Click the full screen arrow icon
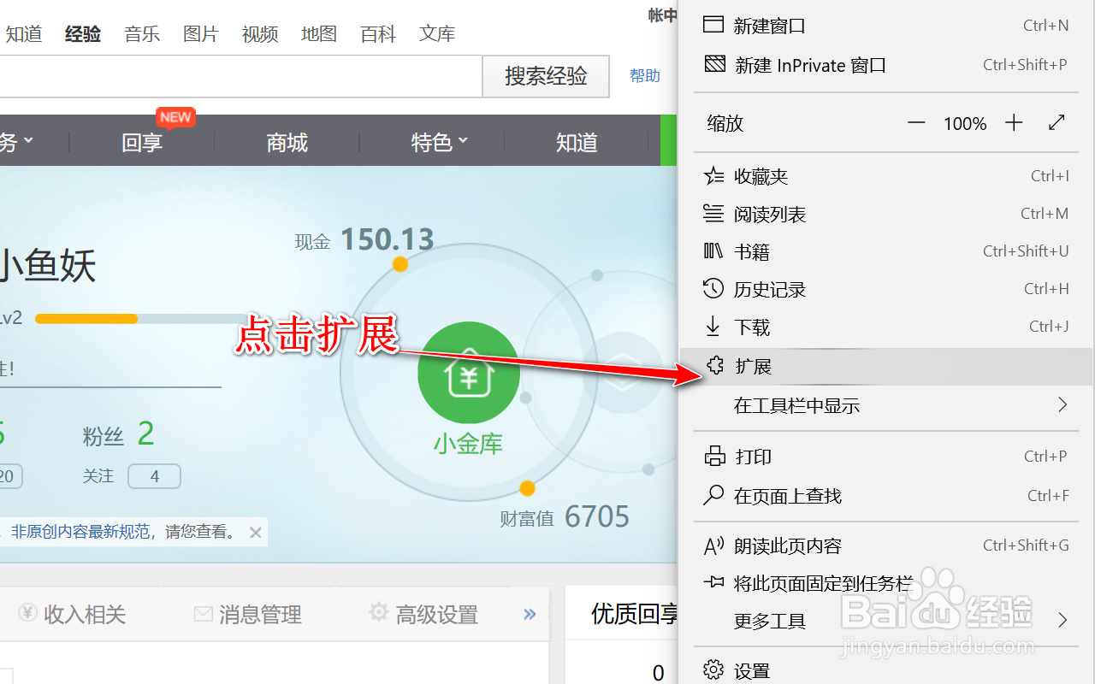This screenshot has width=1095, height=684. click(1057, 122)
